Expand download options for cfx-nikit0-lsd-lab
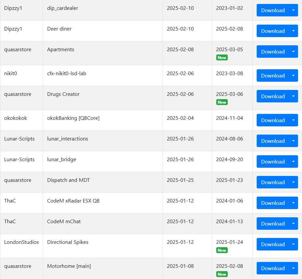The height and width of the screenshot is (279, 302). pyautogui.click(x=293, y=75)
